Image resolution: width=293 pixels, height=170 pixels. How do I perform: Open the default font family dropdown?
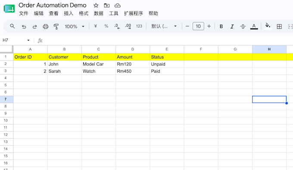click(x=164, y=26)
